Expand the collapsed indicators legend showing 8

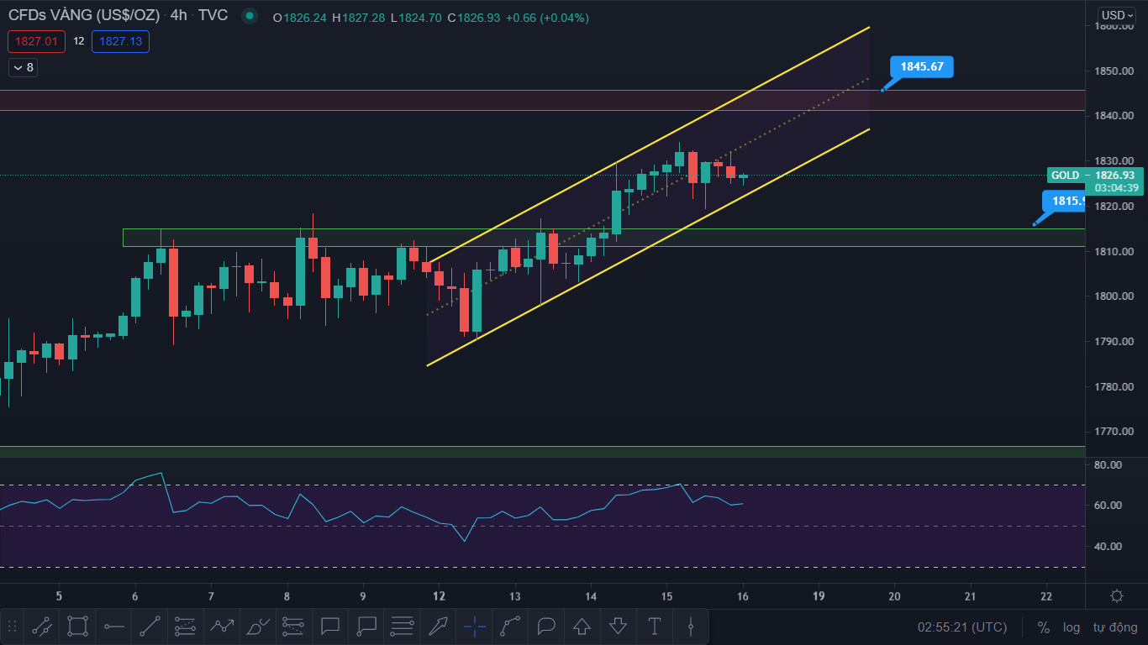pos(23,67)
